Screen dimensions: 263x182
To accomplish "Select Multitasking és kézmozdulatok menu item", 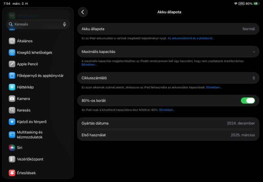I will tap(30, 135).
